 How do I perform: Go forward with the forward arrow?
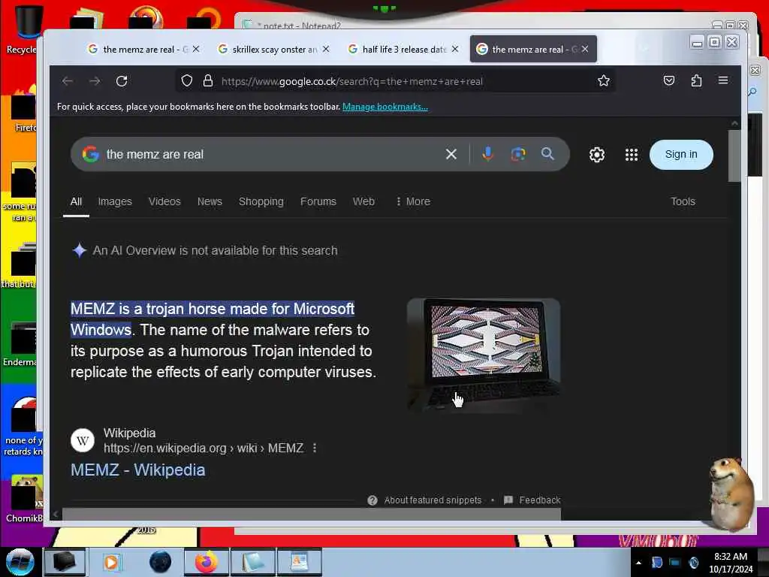coord(95,81)
